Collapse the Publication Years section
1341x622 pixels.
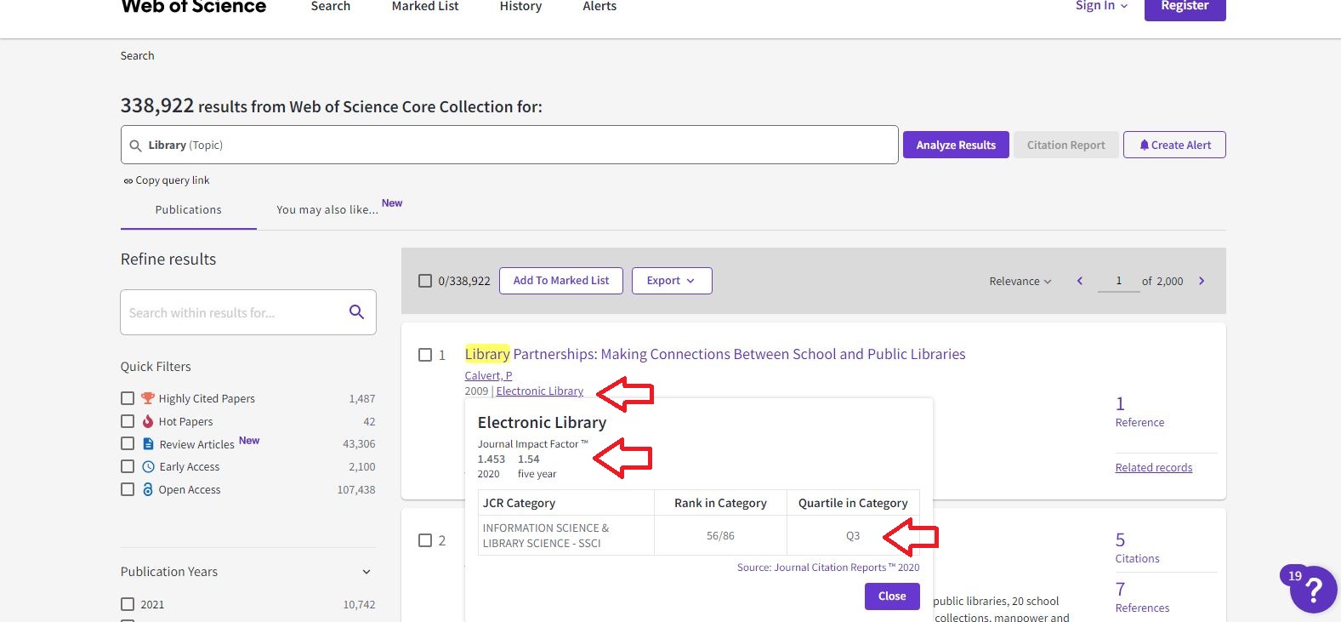[367, 572]
